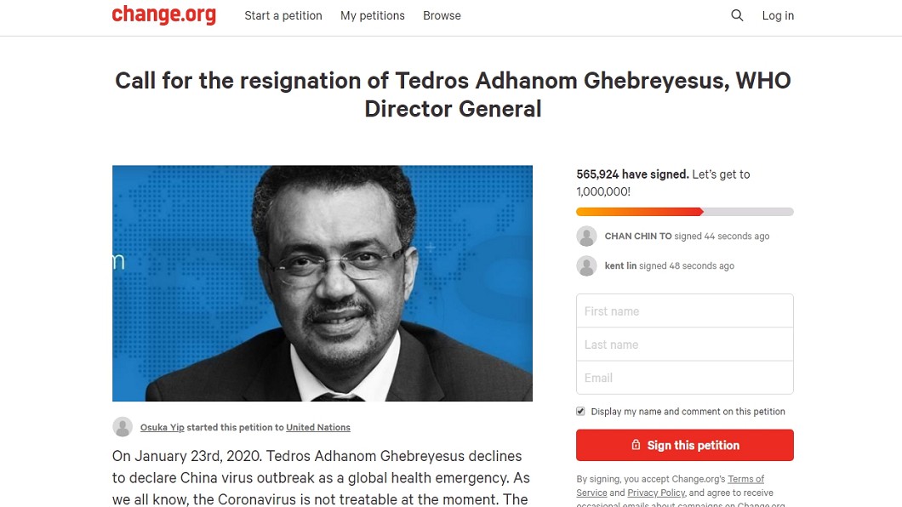Focus the Last name field
Viewport: 902px width, 507px height.
684,345
